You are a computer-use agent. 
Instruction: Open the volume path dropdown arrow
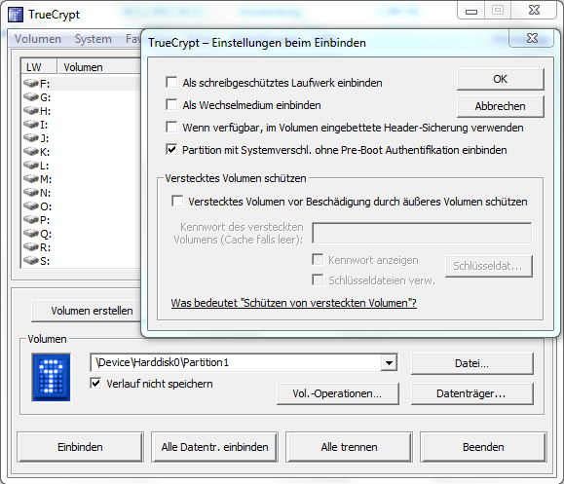[x=389, y=362]
